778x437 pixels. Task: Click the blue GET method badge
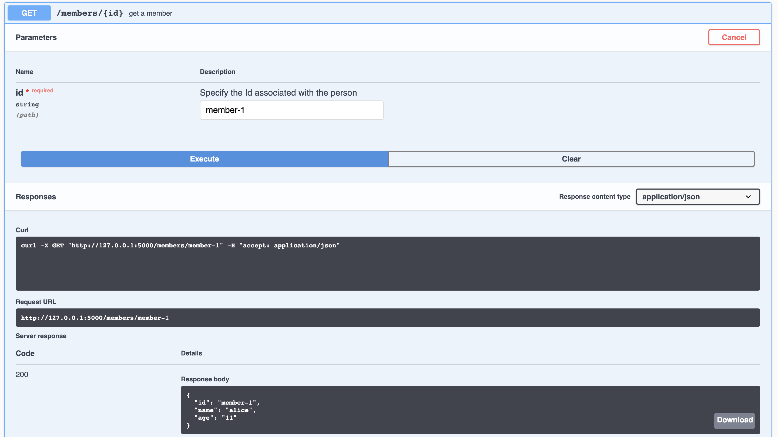click(x=28, y=13)
